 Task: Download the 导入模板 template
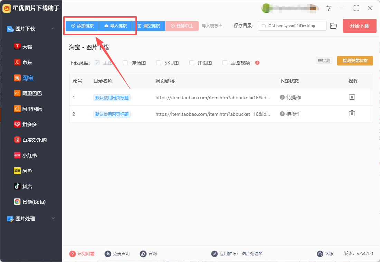(212, 26)
